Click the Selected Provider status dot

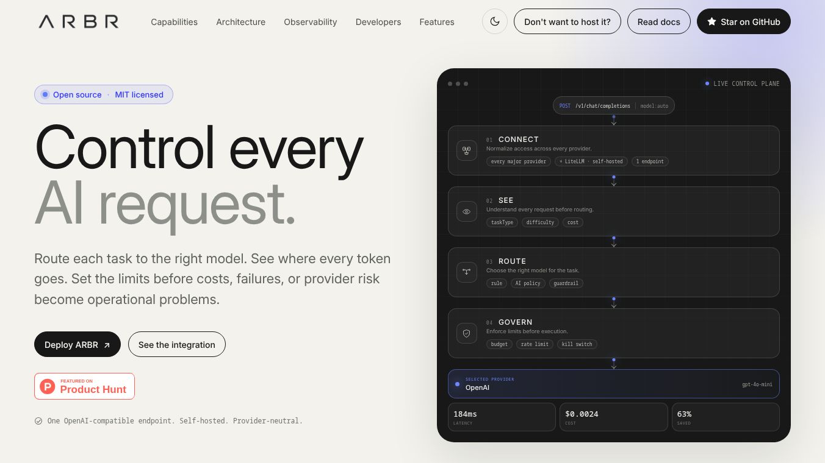click(x=457, y=384)
